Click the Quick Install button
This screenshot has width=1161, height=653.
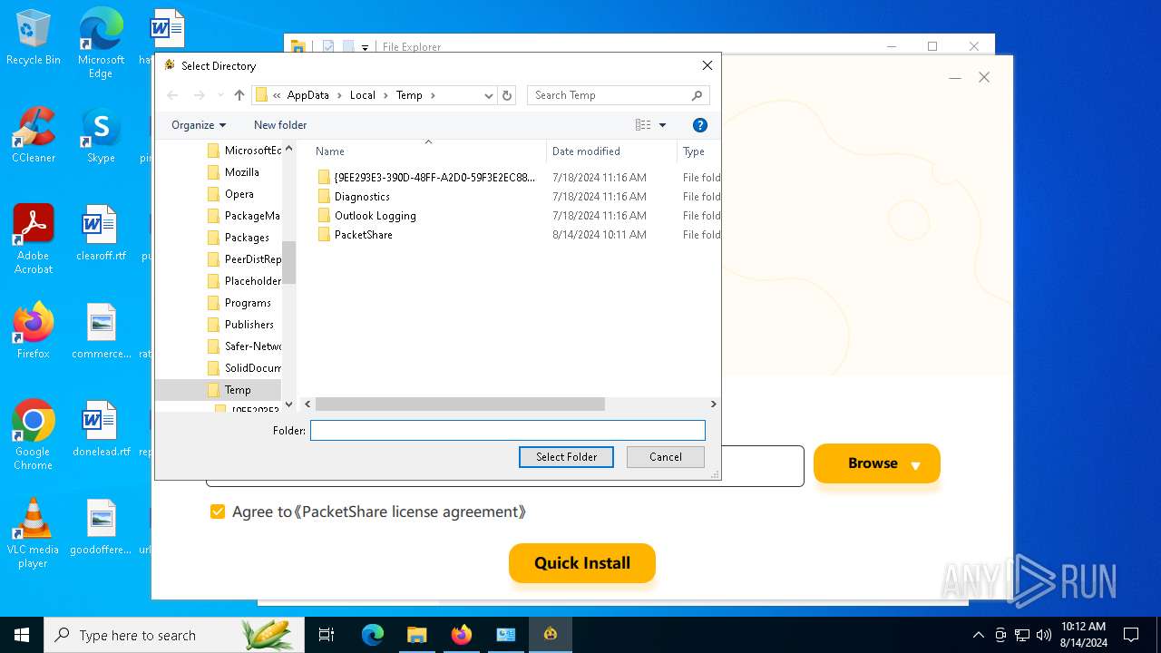pyautogui.click(x=581, y=563)
